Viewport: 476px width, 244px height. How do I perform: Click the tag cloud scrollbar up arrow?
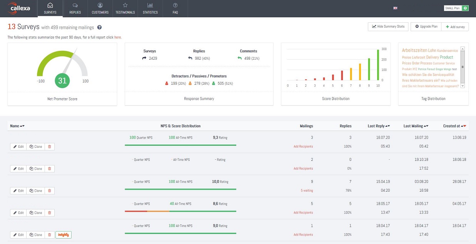(463, 49)
